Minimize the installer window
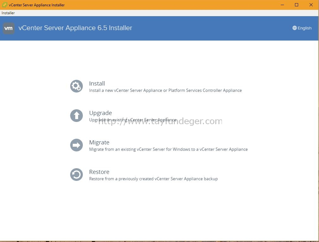Screen dimensions: 319x242 [282, 5]
